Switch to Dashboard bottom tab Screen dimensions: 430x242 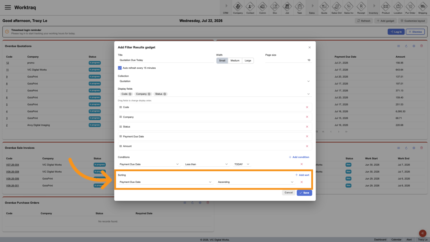[380, 240]
